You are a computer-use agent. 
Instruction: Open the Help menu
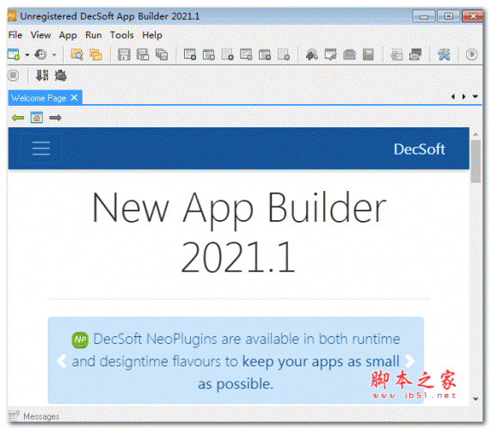point(152,35)
